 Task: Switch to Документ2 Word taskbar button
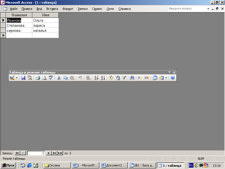coord(114,165)
